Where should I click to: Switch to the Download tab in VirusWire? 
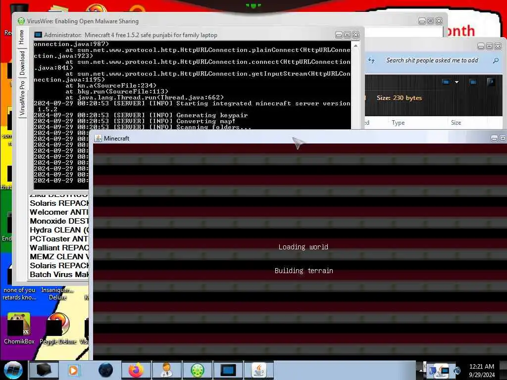pyautogui.click(x=22, y=63)
